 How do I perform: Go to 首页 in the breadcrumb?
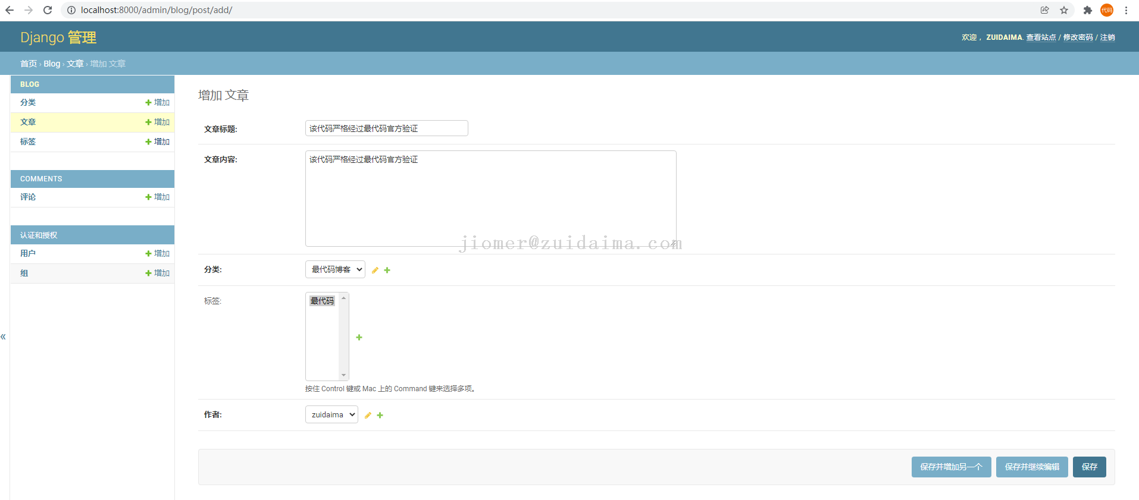29,64
